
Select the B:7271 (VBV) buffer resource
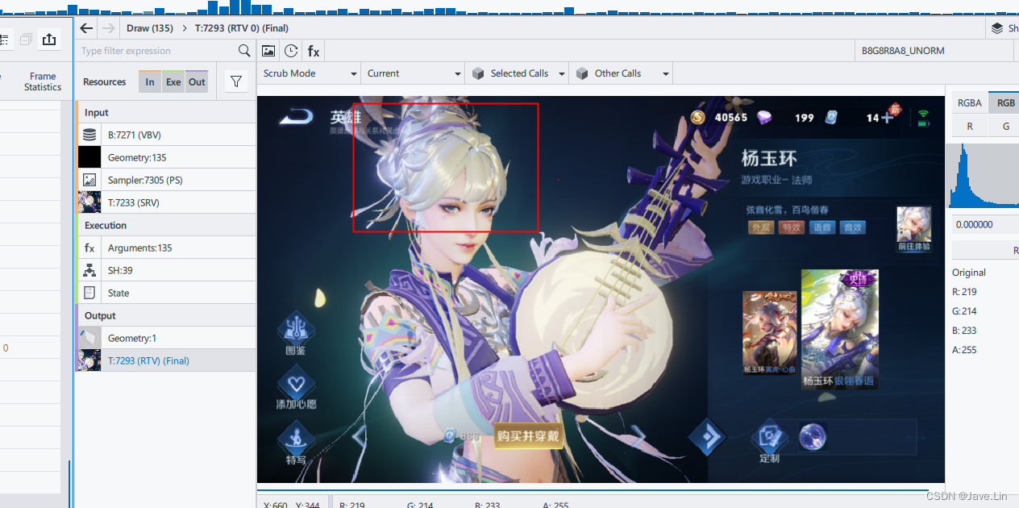pos(166,135)
